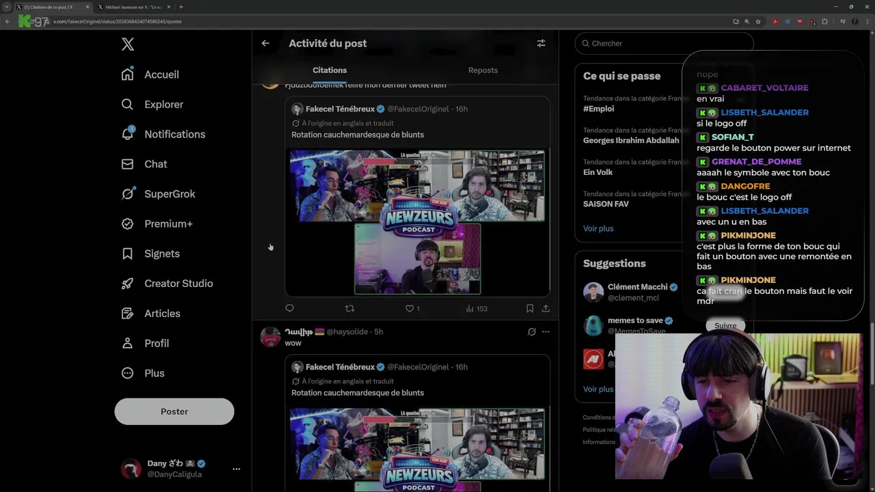Click @haysolide handle
This screenshot has width=875, height=492.
coord(347,331)
